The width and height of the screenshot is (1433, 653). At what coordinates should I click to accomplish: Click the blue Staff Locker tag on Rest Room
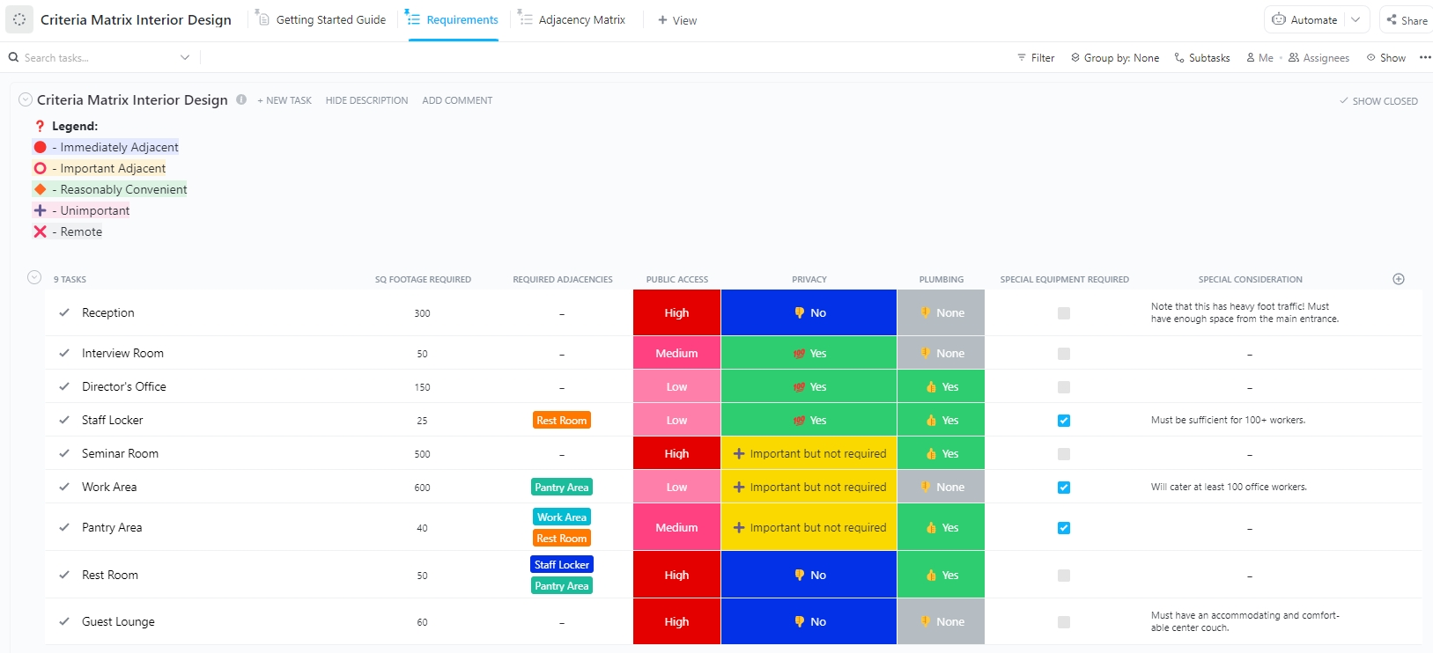[x=562, y=564]
